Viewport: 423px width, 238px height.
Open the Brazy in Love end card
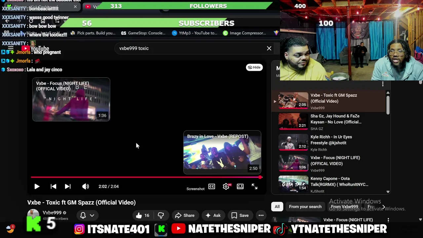click(222, 152)
